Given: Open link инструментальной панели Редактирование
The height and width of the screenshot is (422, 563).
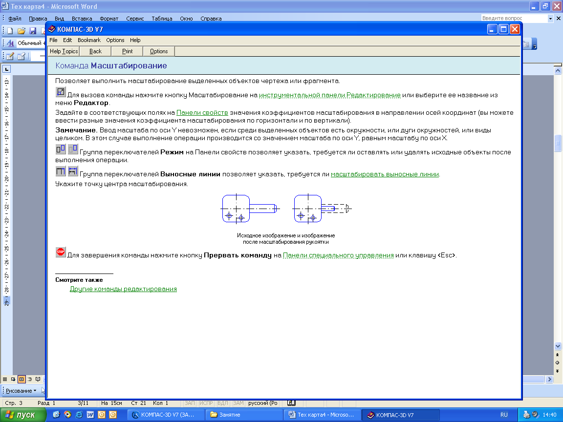Looking at the screenshot, I should (x=329, y=95).
